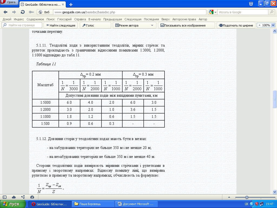
Task: Click table cell 1:500
Action: 45,123
